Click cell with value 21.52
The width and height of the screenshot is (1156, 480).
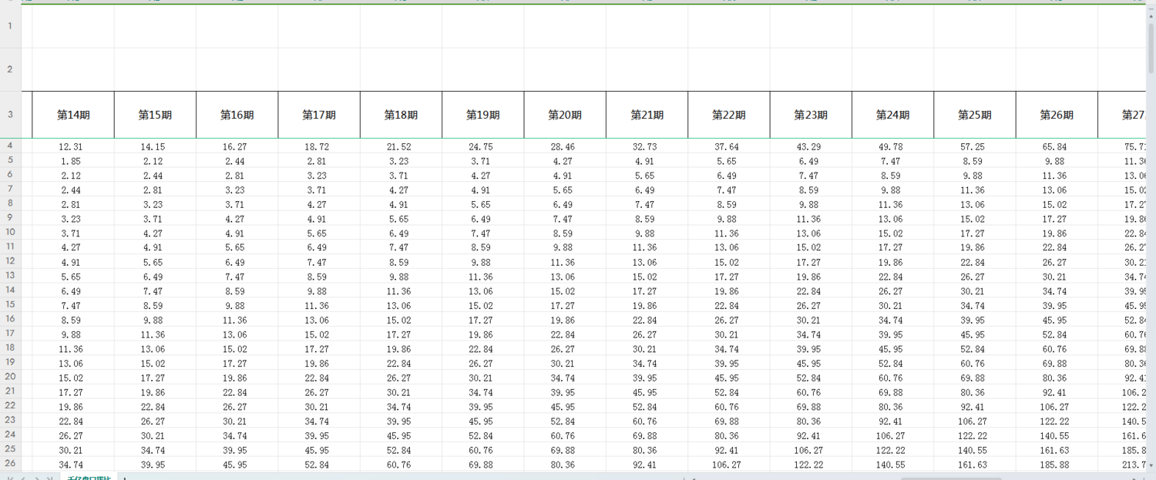(x=401, y=146)
